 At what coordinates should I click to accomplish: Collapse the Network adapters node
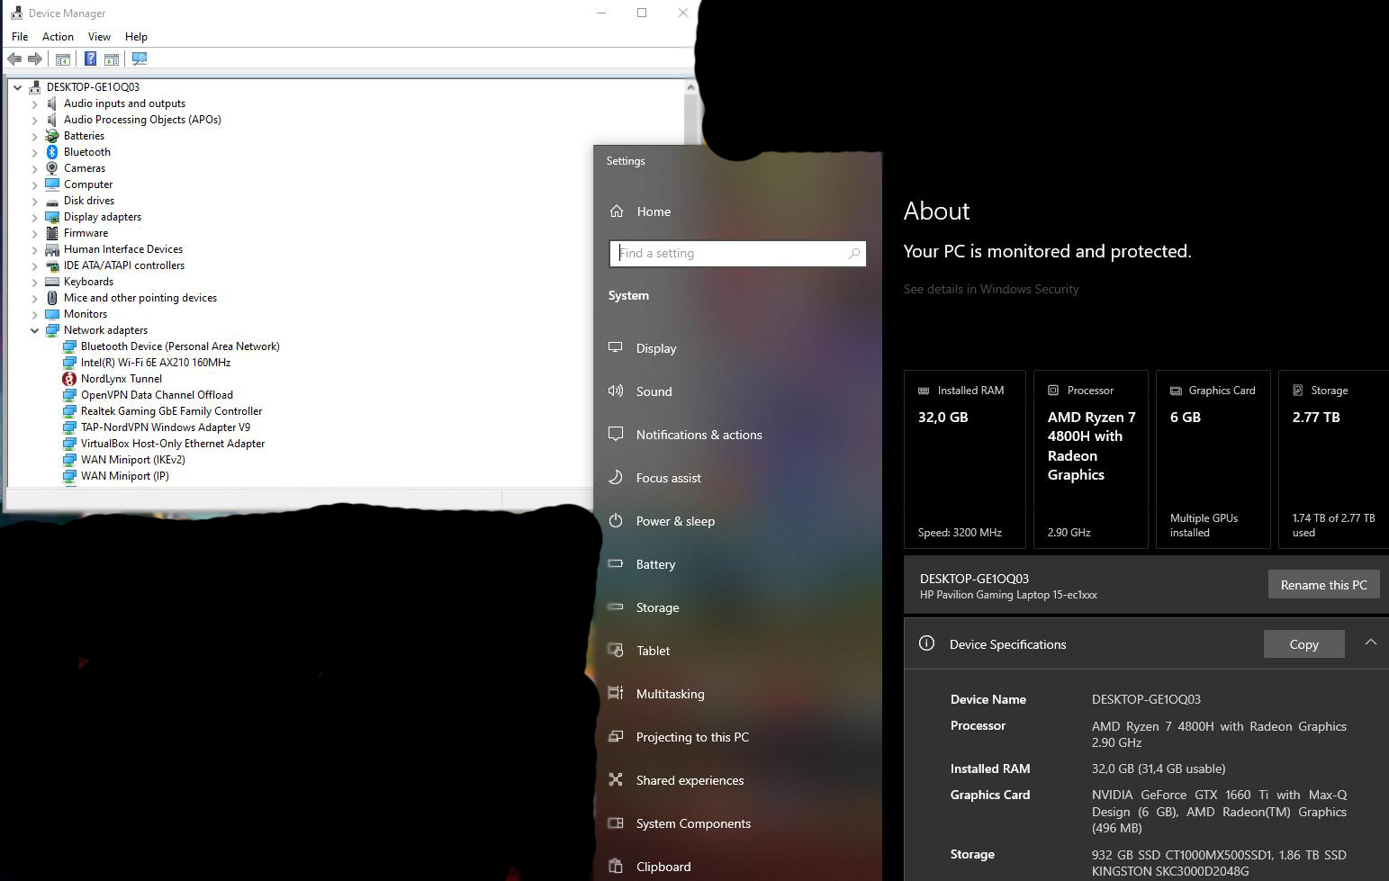coord(35,330)
